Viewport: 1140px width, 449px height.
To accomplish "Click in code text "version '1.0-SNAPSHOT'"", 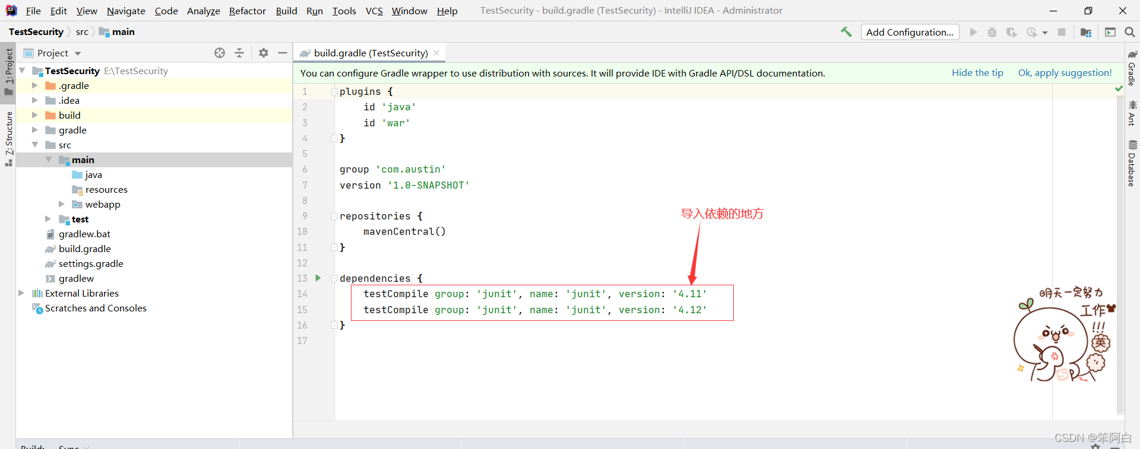I will point(404,185).
